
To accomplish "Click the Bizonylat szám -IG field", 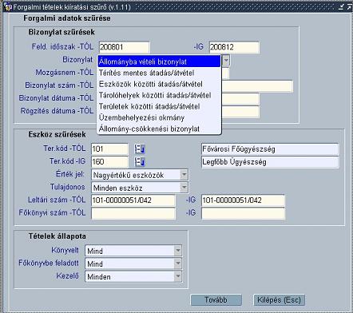I will coord(257,86).
